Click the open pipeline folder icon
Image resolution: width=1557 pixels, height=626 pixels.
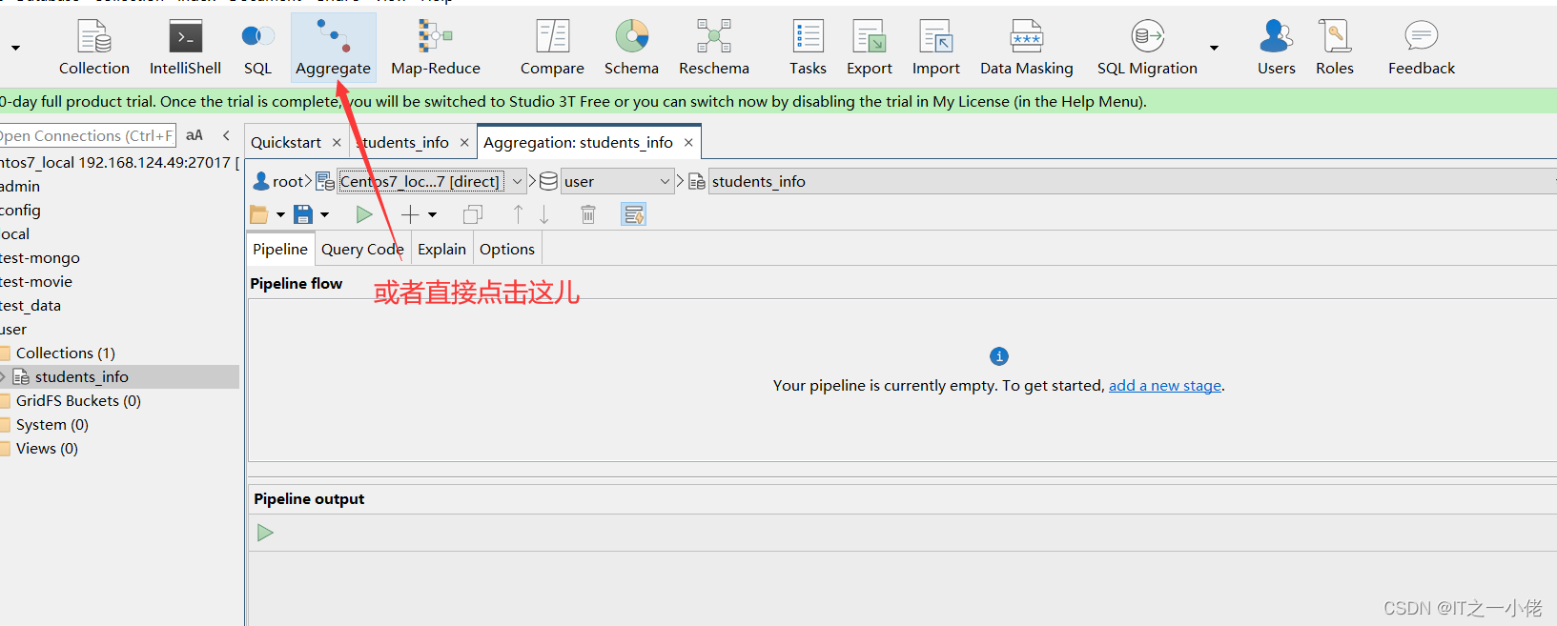259,214
